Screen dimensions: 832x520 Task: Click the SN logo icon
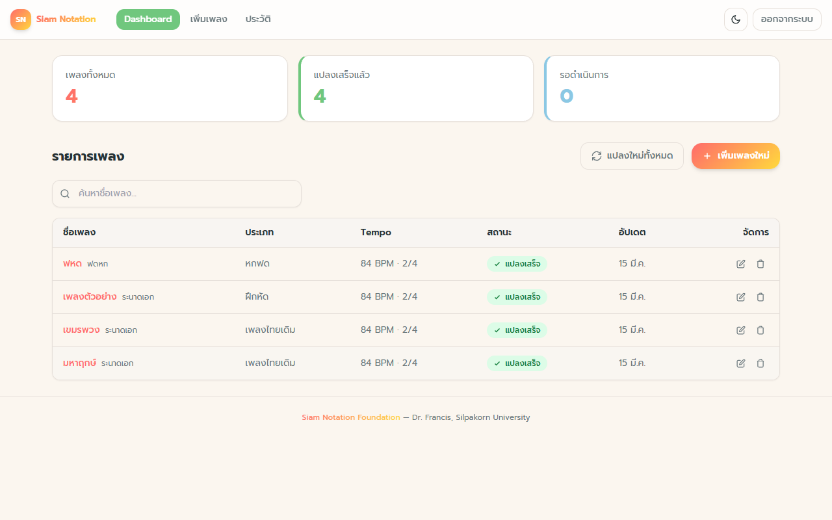tap(21, 19)
